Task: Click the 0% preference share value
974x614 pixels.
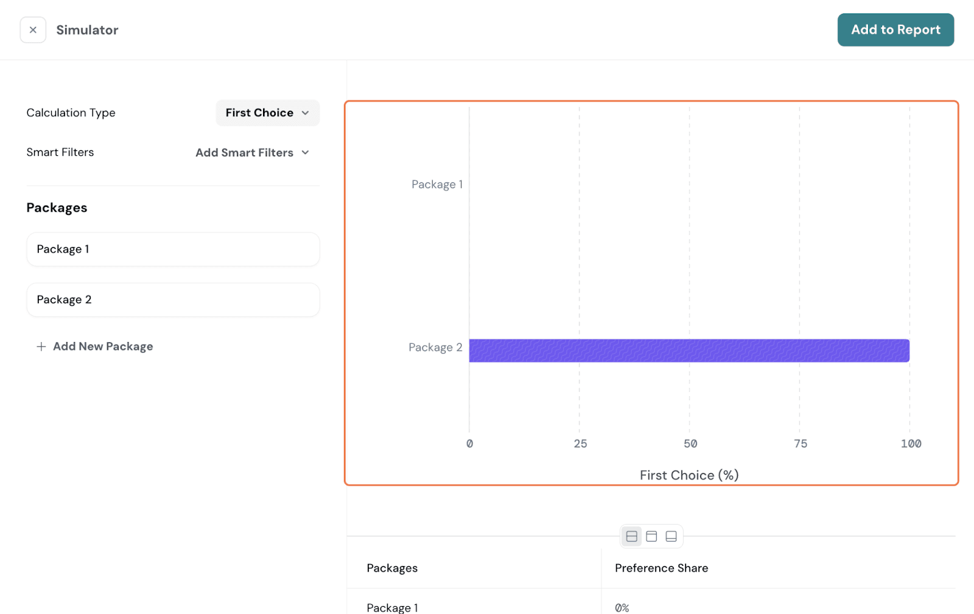Action: [x=622, y=607]
